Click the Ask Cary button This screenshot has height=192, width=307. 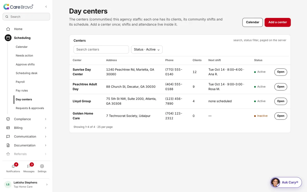[286, 183]
